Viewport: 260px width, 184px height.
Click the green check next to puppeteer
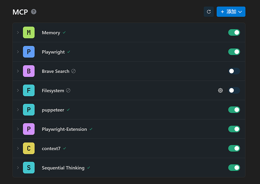point(68,110)
